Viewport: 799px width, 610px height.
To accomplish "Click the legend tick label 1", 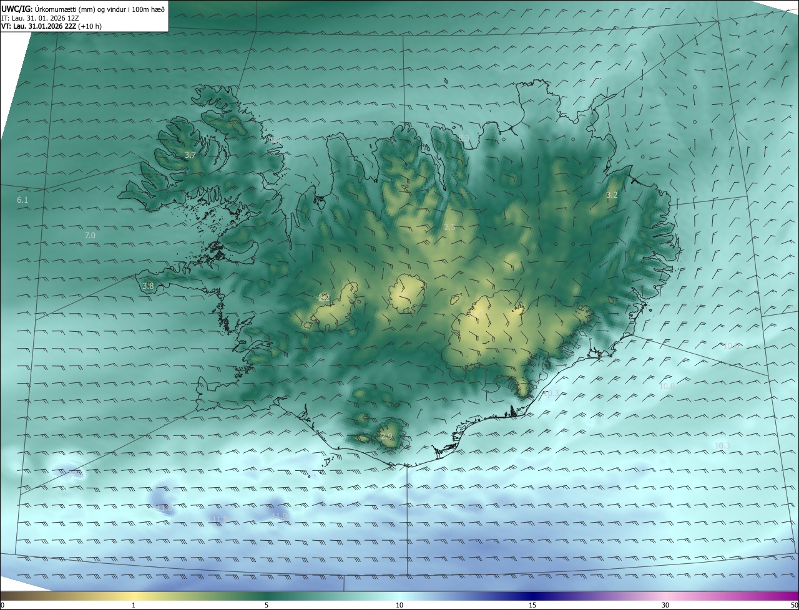I will click(x=134, y=605).
